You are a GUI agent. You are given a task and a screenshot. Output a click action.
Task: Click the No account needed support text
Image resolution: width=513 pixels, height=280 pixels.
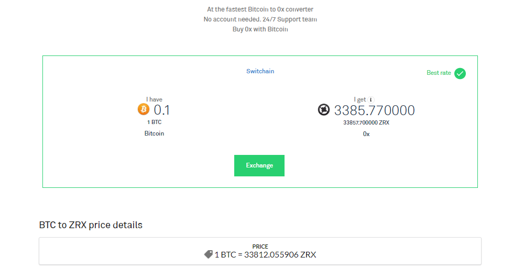[x=260, y=19]
